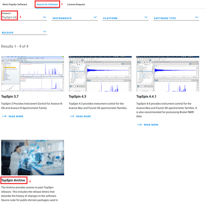The height and width of the screenshot is (202, 206).
Task: Click Read More under TopSpin 4.4.1
Action: coord(151,125)
